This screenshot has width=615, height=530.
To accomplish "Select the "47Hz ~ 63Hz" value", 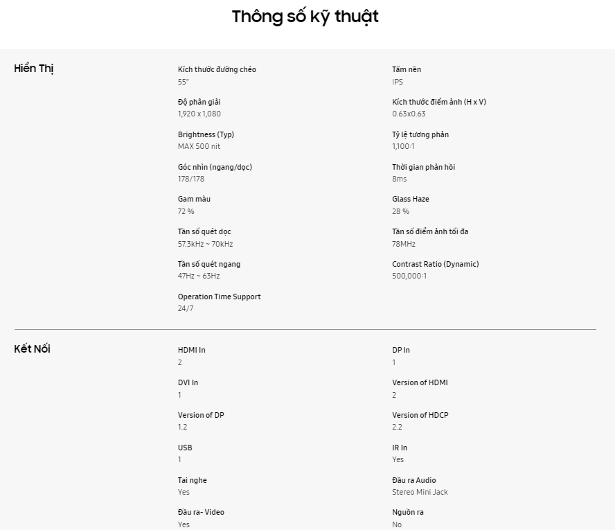I will point(199,276).
